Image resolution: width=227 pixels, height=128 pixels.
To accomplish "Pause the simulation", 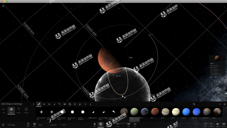I will click(3, 125).
